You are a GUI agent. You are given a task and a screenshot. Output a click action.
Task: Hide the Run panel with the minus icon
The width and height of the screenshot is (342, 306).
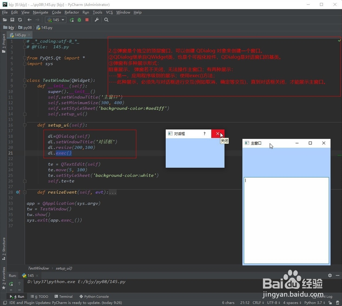(x=338, y=276)
